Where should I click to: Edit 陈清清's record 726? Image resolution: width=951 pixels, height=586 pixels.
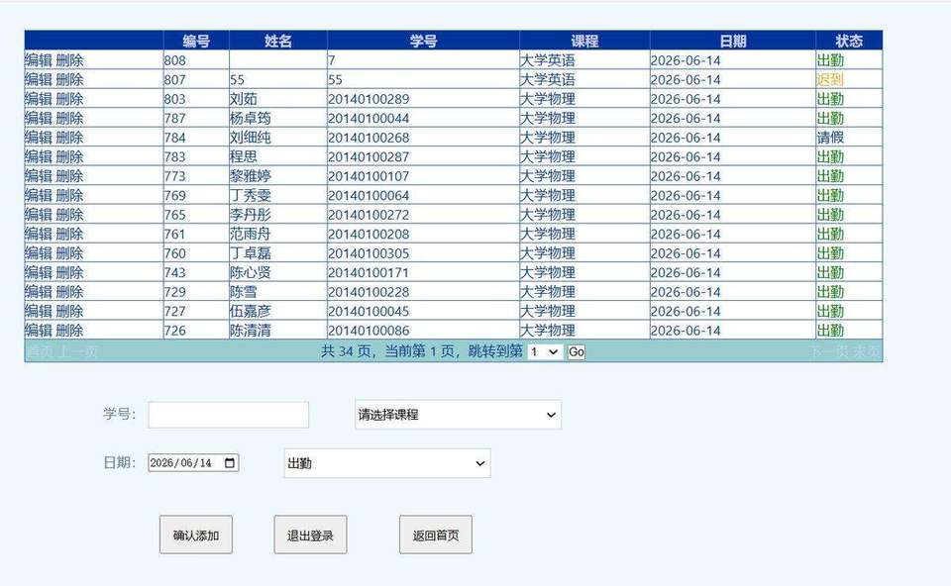tap(39, 331)
